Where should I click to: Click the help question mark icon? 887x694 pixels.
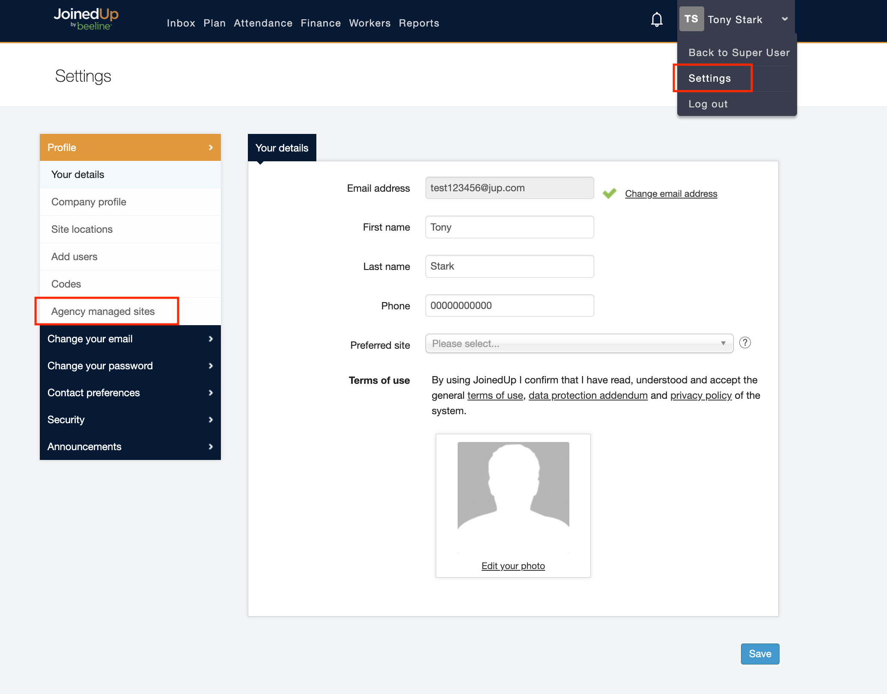[x=745, y=343]
